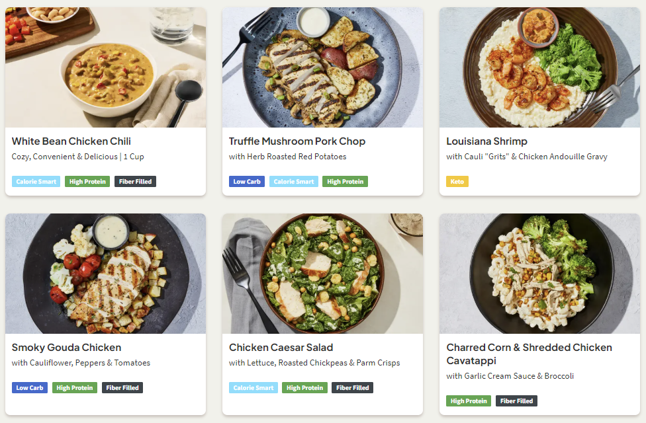Open the White Bean Chicken Chili photo
This screenshot has height=423, width=646.
(105, 67)
